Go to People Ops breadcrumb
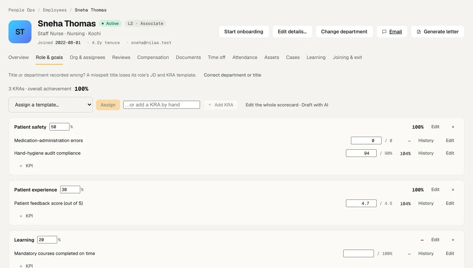This screenshot has width=473, height=268. [x=21, y=10]
